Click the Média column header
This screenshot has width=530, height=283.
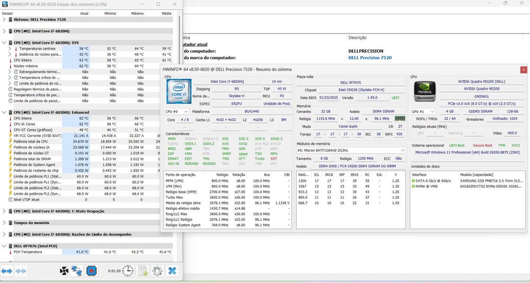(x=166, y=14)
